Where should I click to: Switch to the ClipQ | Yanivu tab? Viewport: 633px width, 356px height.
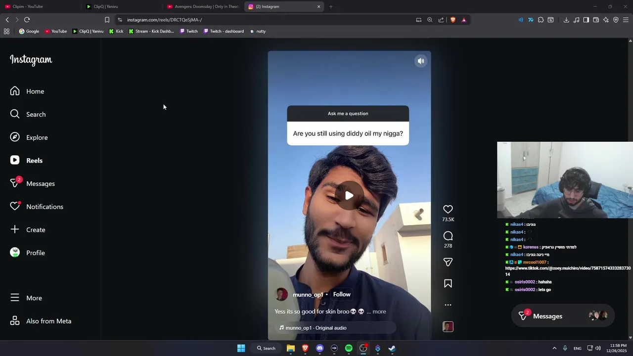click(x=122, y=6)
